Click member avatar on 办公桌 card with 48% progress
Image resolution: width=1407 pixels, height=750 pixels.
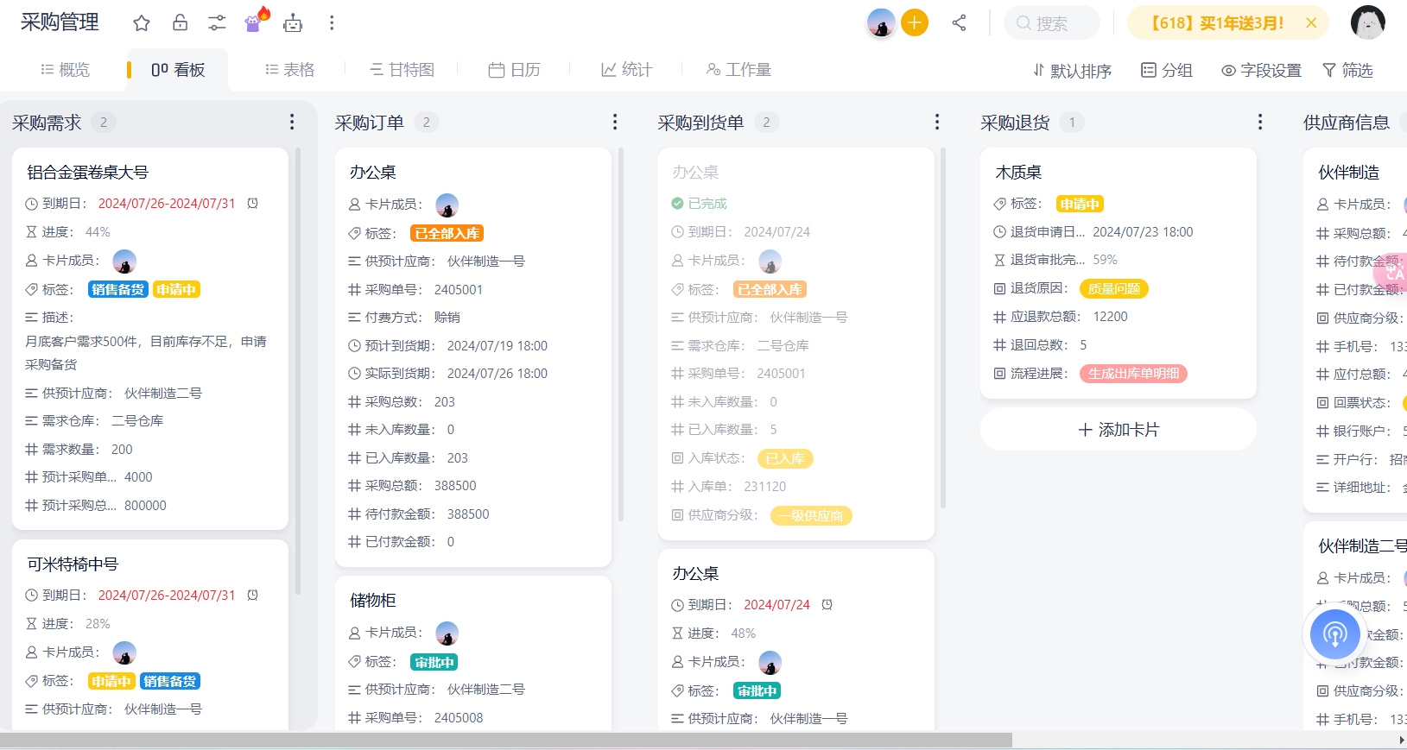coord(770,662)
